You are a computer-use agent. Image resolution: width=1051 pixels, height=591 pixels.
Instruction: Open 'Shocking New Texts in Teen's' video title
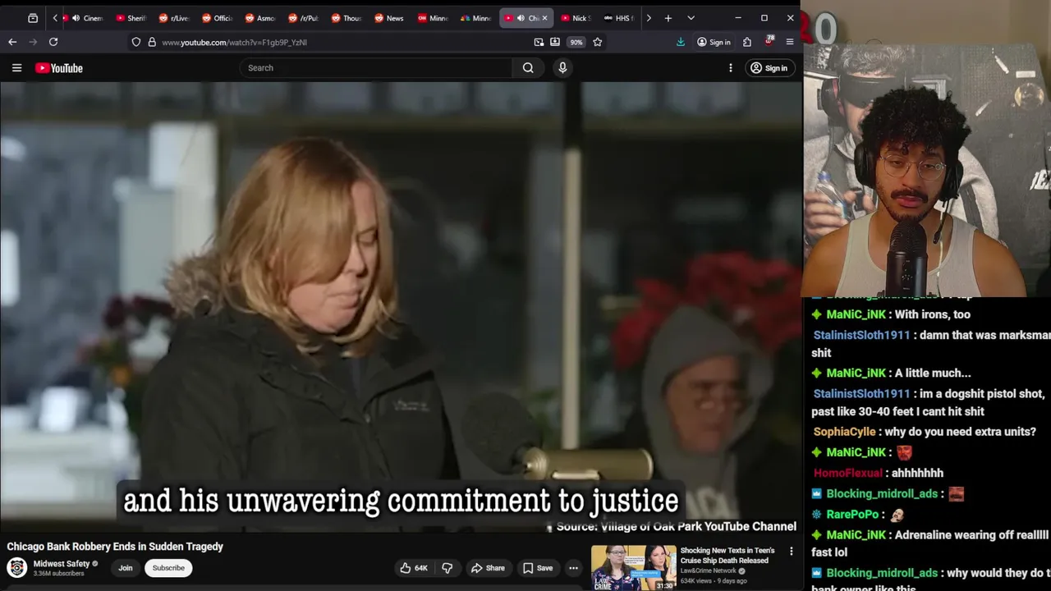coord(727,556)
